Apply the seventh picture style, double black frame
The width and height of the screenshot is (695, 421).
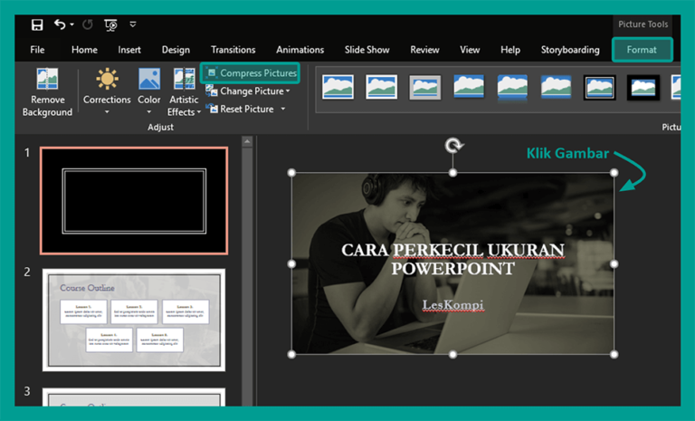[599, 87]
